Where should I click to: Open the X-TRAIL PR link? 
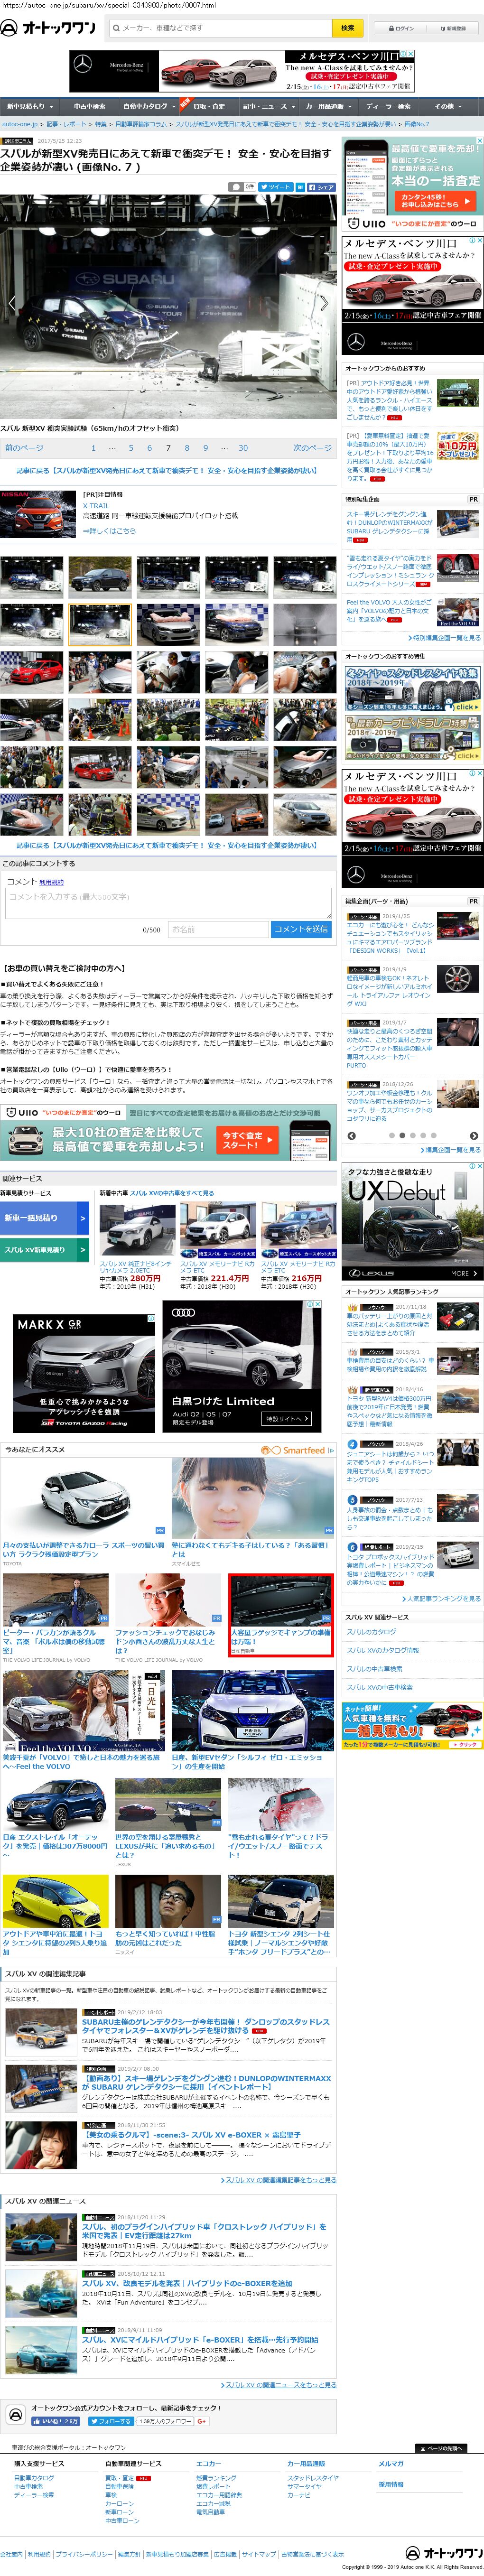click(x=96, y=506)
